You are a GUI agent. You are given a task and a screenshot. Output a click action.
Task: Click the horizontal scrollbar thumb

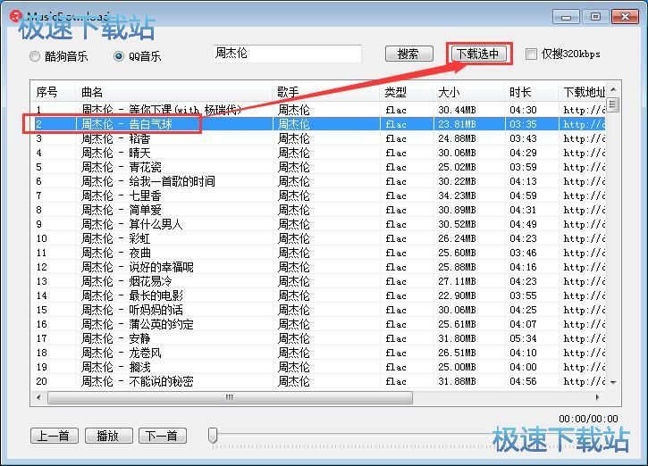(230, 397)
